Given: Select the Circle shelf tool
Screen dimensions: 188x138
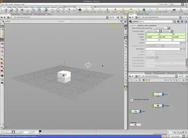Looking at the screenshot, I should pos(58,10).
